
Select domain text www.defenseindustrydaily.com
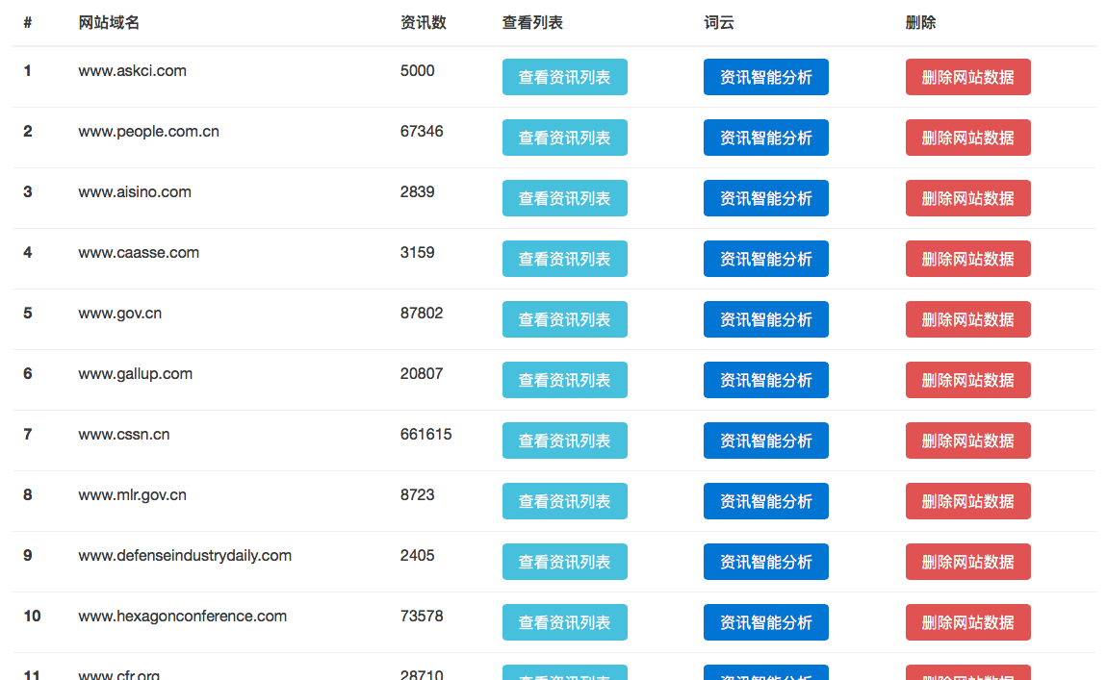pos(184,556)
